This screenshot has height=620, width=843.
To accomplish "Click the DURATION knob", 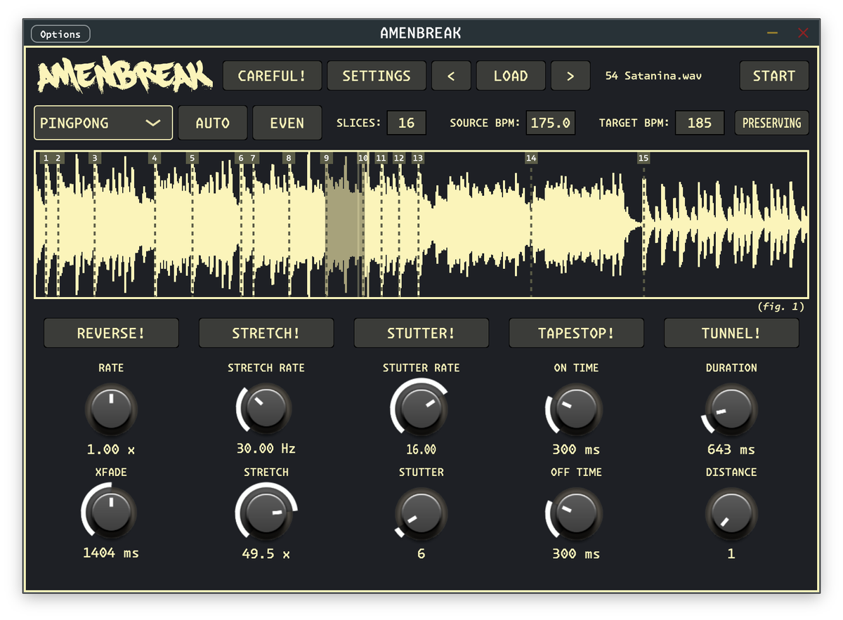I will 731,410.
